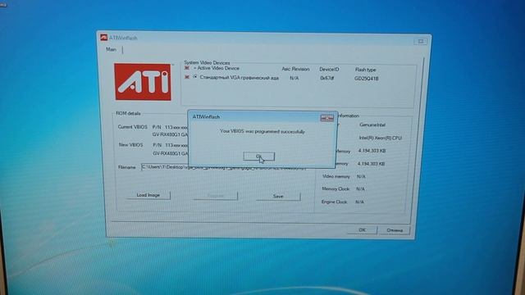525x295 pixels.
Task: Click the New VBIOS label
Action: click(x=131, y=145)
